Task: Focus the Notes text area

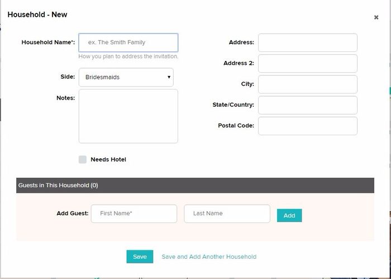Action: pyautogui.click(x=128, y=116)
